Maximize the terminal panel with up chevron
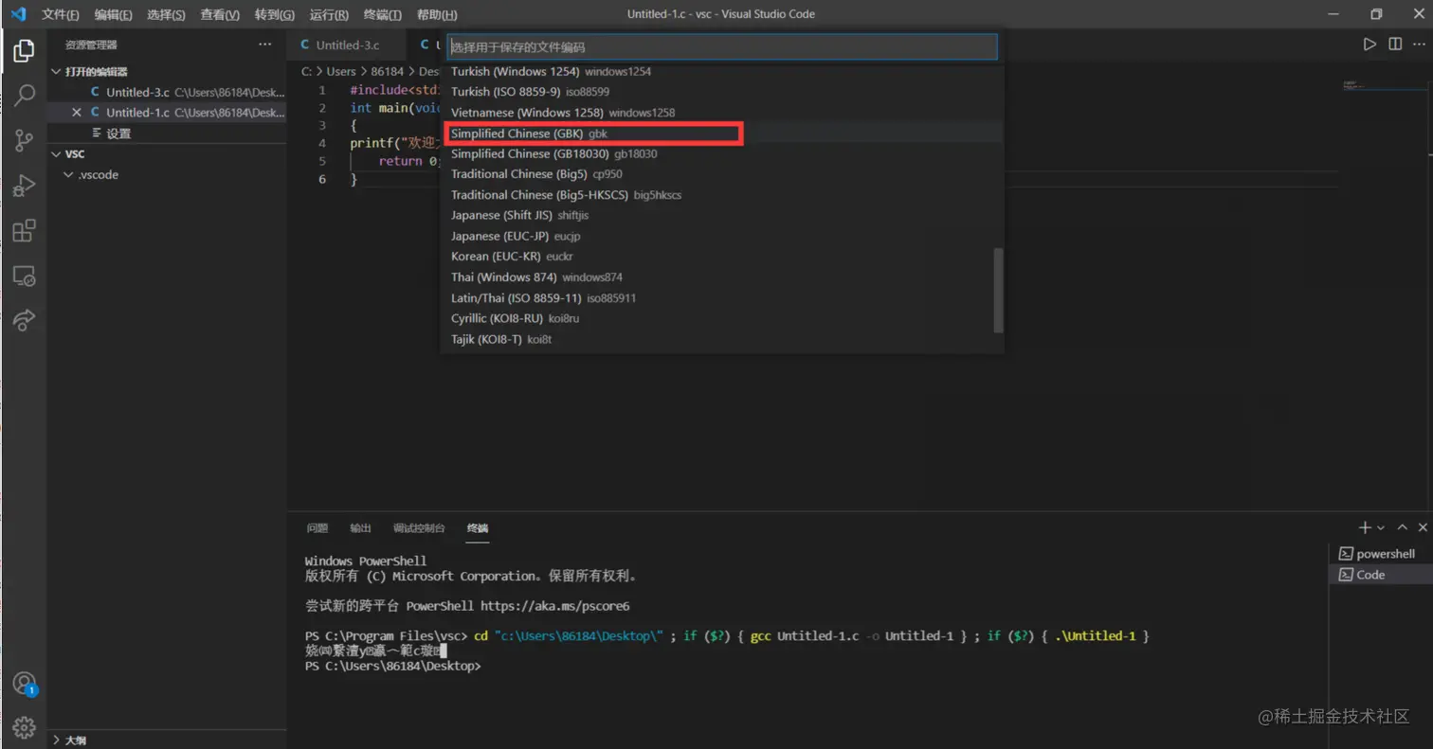This screenshot has width=1433, height=749. [x=1403, y=527]
